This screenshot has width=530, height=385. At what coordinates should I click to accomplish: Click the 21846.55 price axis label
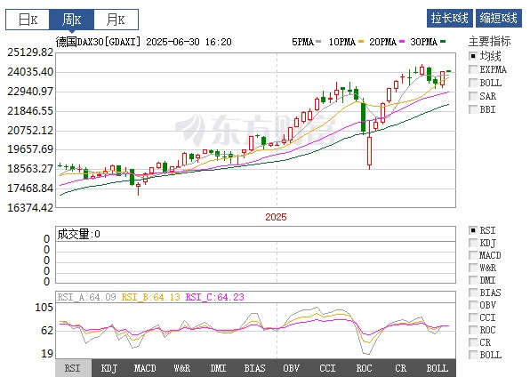[30, 111]
